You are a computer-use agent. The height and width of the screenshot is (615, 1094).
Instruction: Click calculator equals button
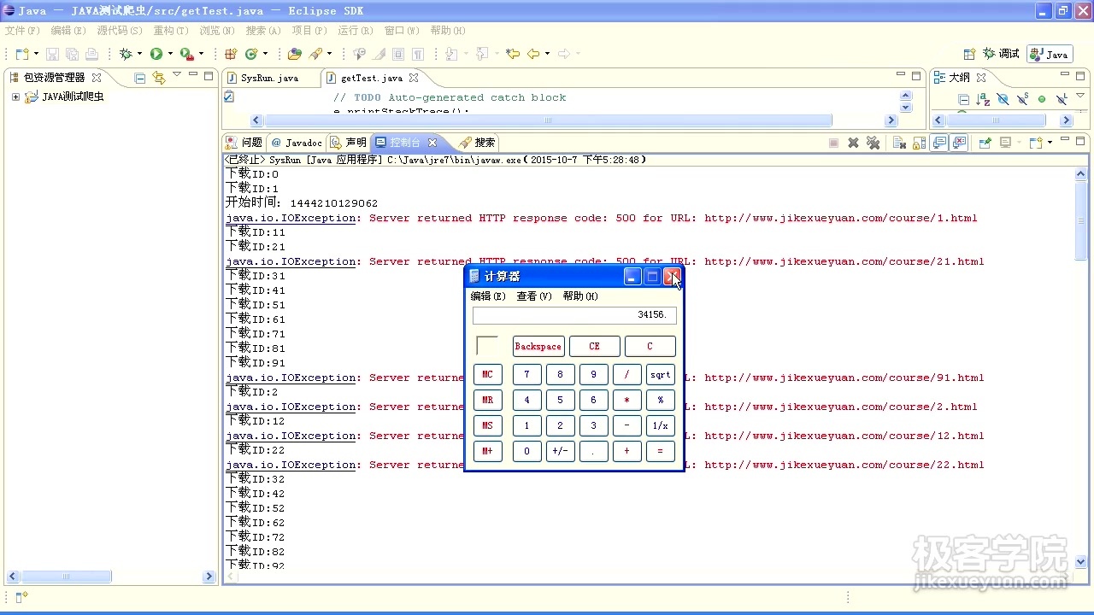[660, 451]
